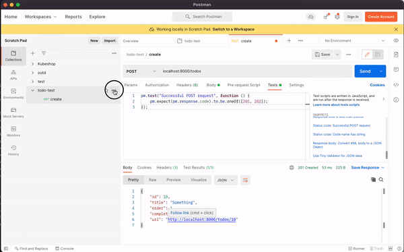Open the No Environment dropdown
The width and height of the screenshot is (404, 252).
pyautogui.click(x=355, y=40)
